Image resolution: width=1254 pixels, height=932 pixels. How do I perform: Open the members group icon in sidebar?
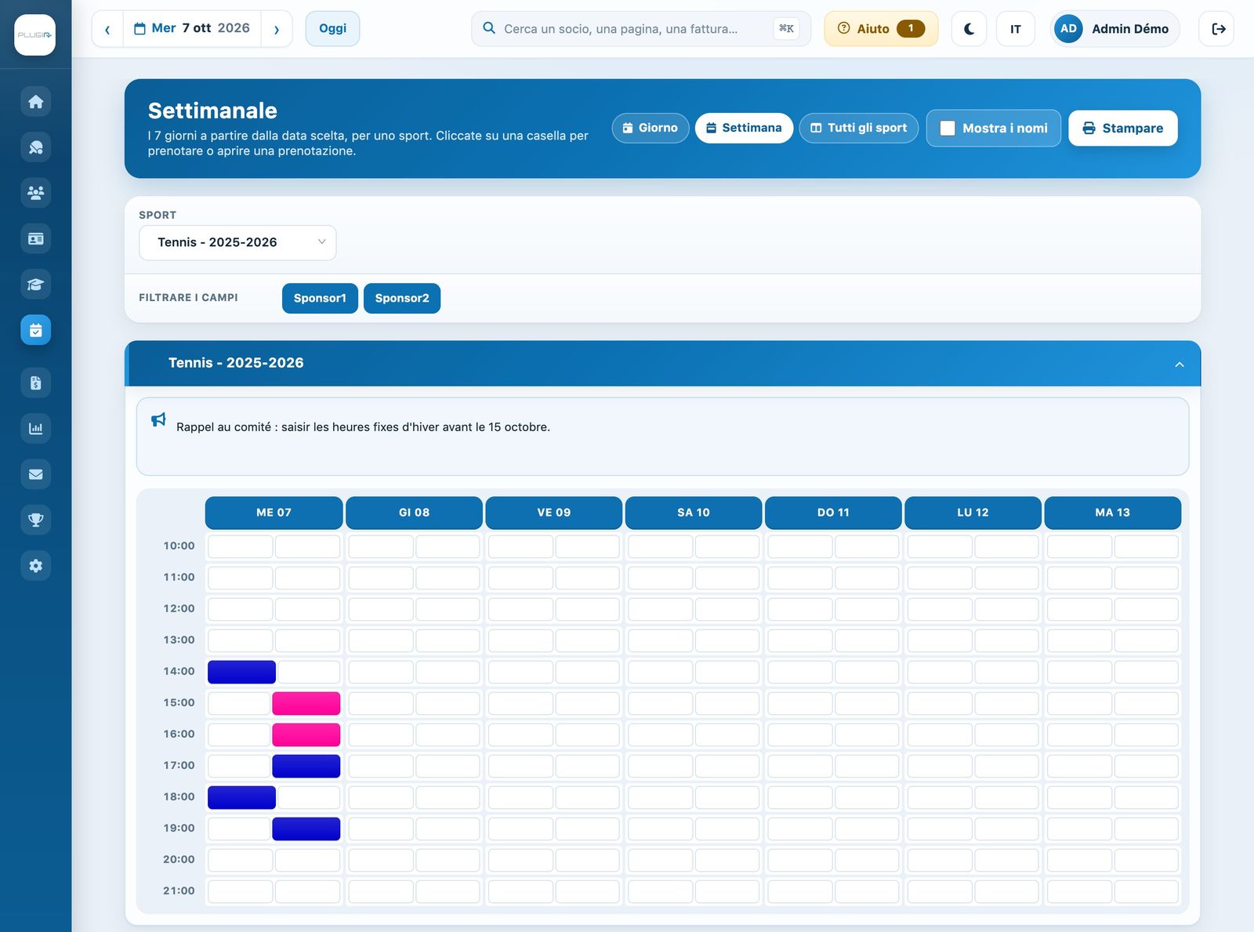(x=35, y=193)
